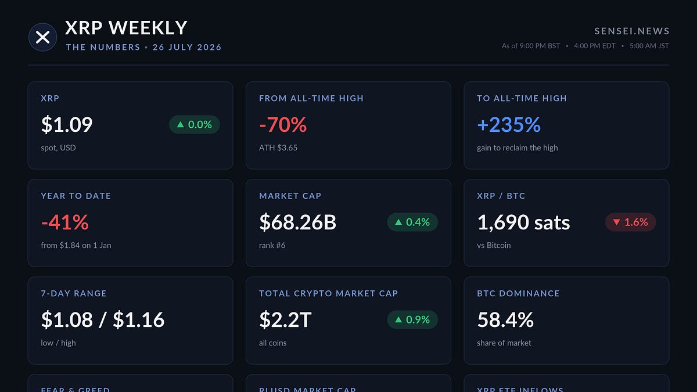Click the XRP / BTC 1.6% down badge
Screen dimensions: 697x392
click(631, 222)
